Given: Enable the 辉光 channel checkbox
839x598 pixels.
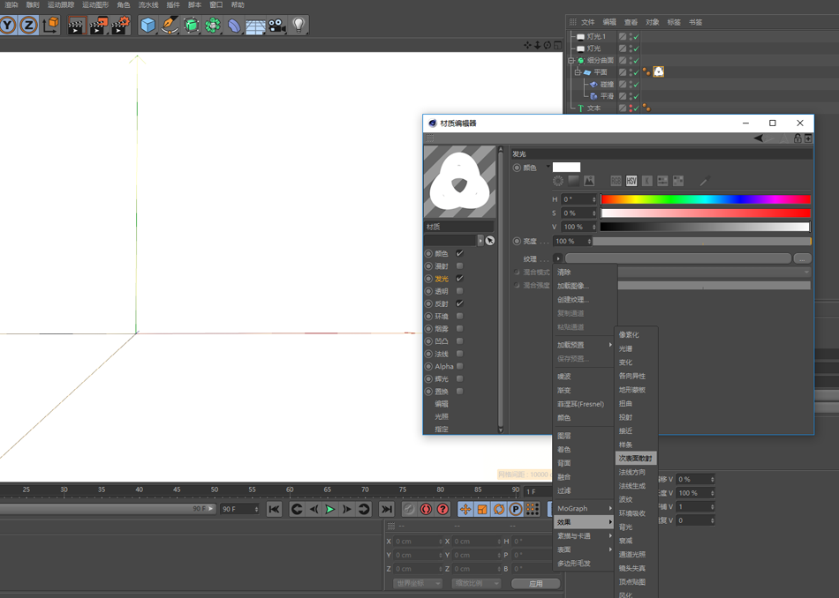Looking at the screenshot, I should tap(459, 379).
